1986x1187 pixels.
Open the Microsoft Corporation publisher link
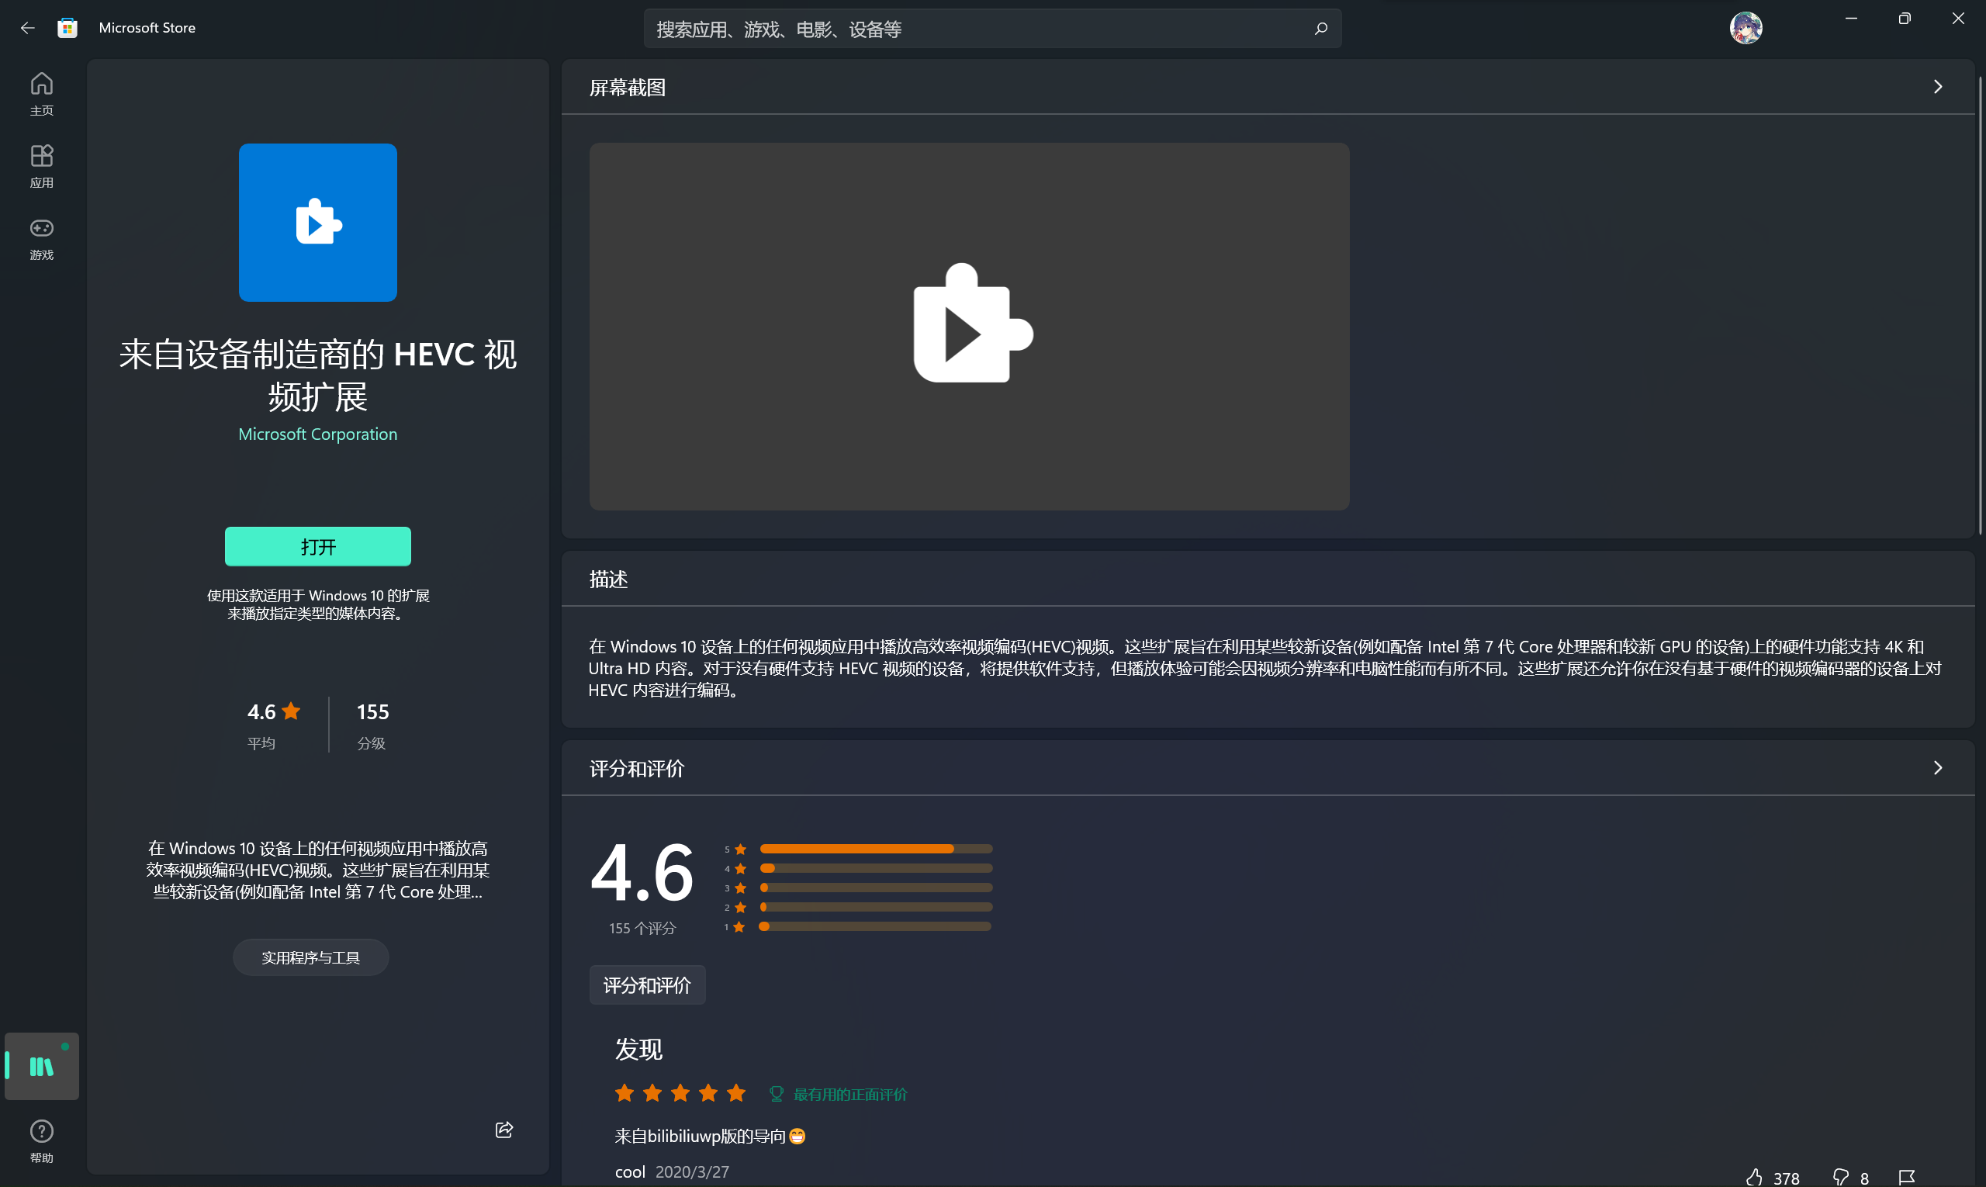point(317,434)
